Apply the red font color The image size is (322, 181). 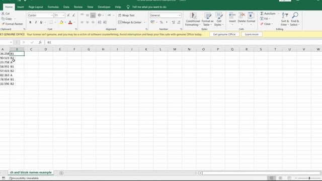point(70,22)
